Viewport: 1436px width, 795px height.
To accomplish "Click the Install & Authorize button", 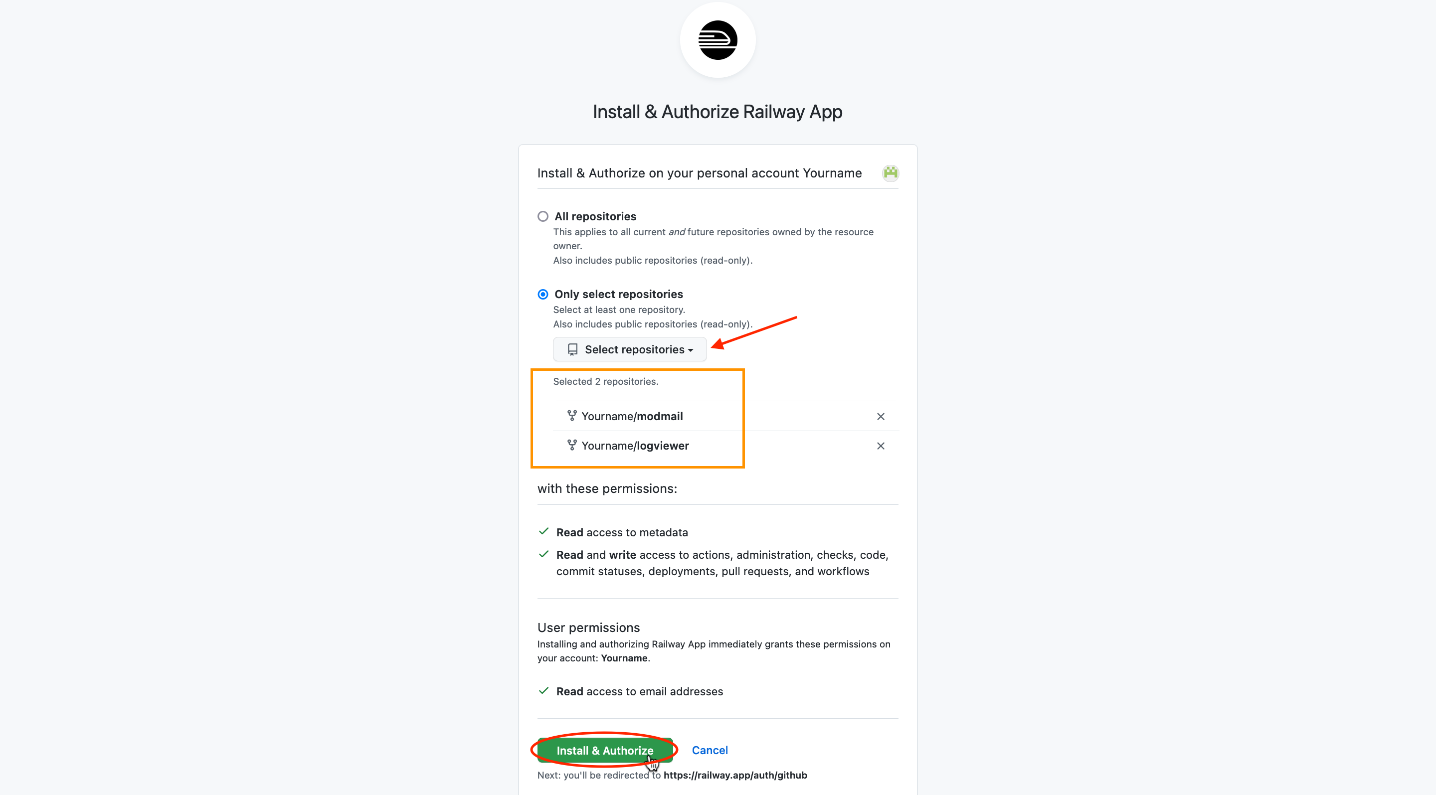I will [605, 751].
